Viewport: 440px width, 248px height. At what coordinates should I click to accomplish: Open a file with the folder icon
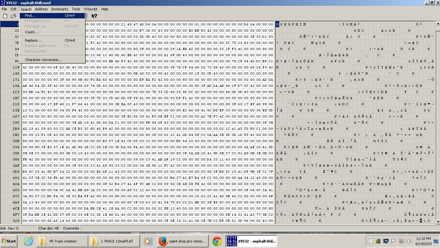14,16
